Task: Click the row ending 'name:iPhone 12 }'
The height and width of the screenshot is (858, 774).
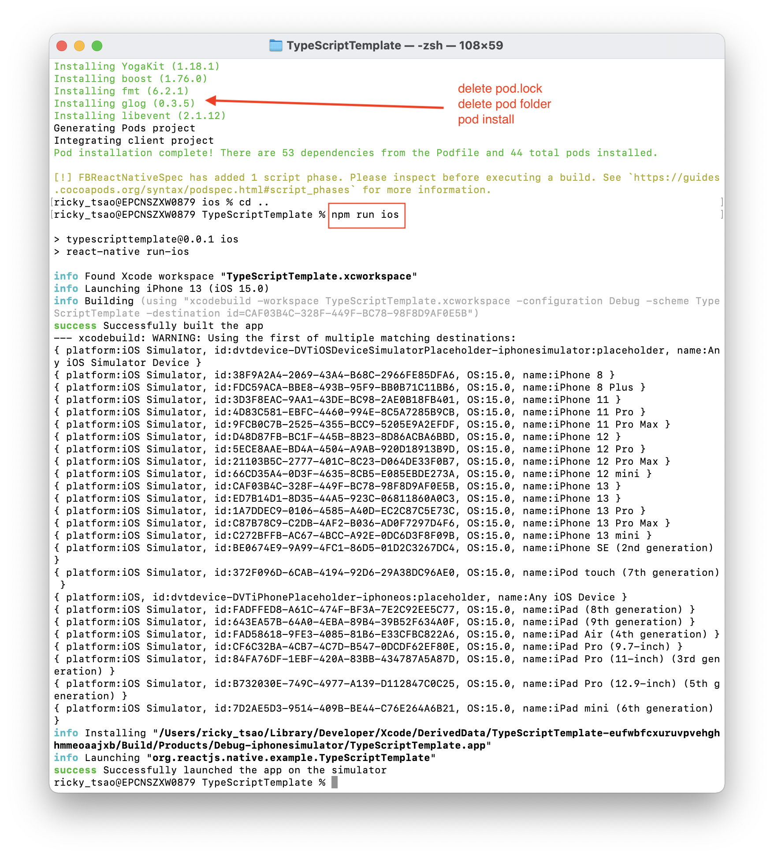Action: tap(337, 436)
